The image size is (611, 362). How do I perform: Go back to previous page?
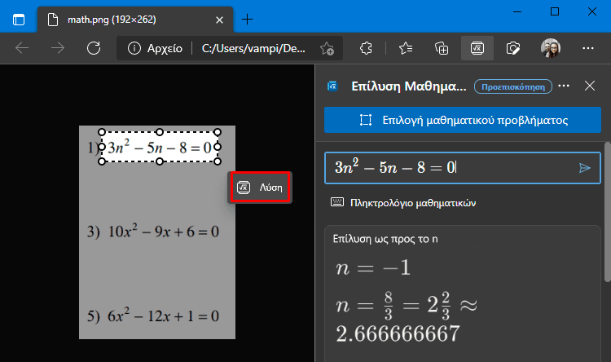22,48
